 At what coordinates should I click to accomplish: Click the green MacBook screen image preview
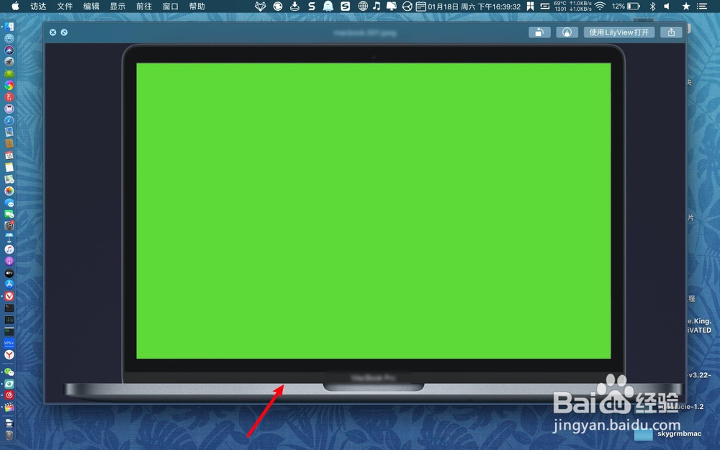(373, 211)
